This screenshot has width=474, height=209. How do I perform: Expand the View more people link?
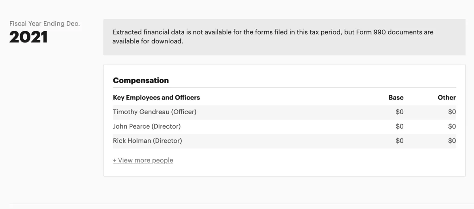[143, 160]
